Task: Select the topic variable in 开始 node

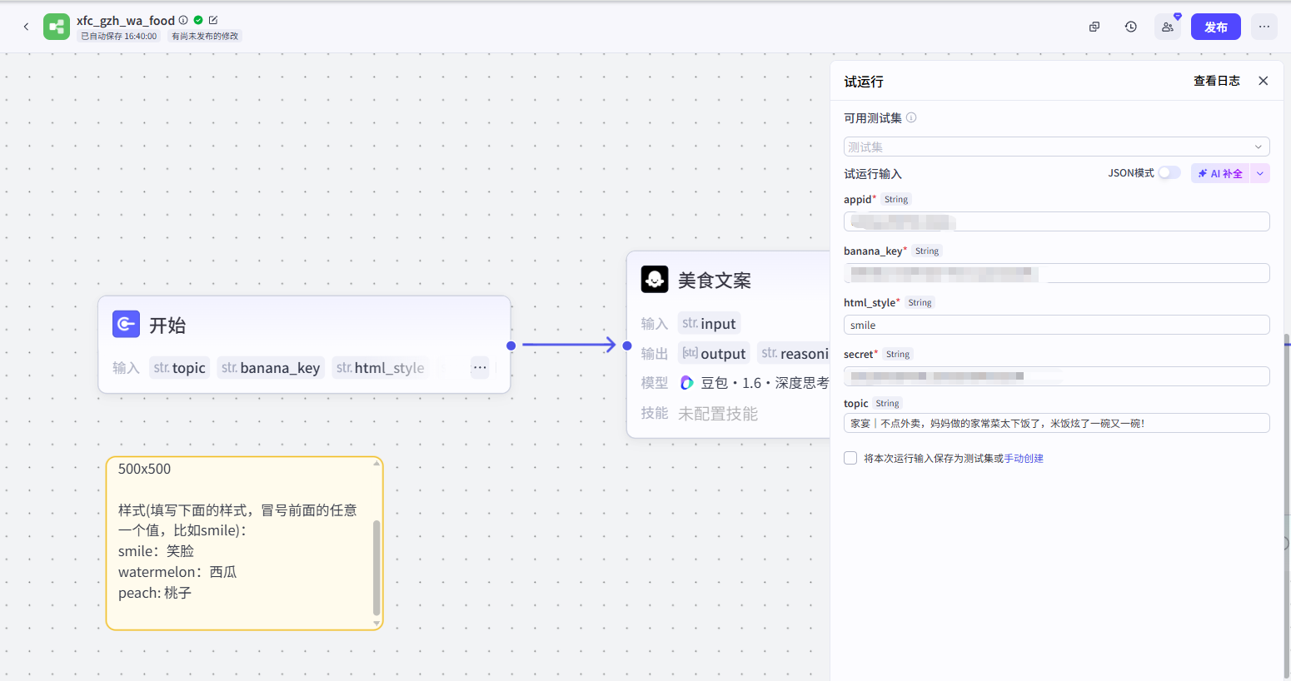Action: click(179, 368)
